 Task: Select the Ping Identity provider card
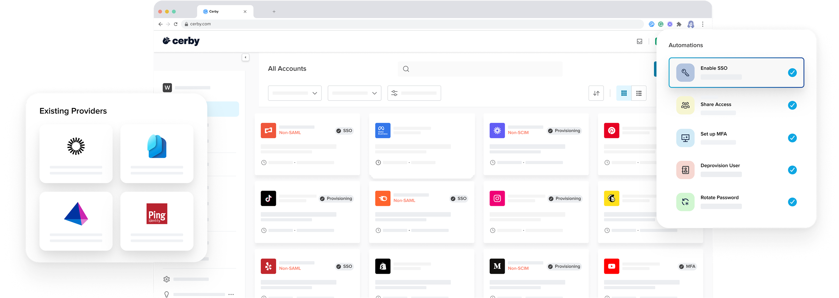[157, 221]
